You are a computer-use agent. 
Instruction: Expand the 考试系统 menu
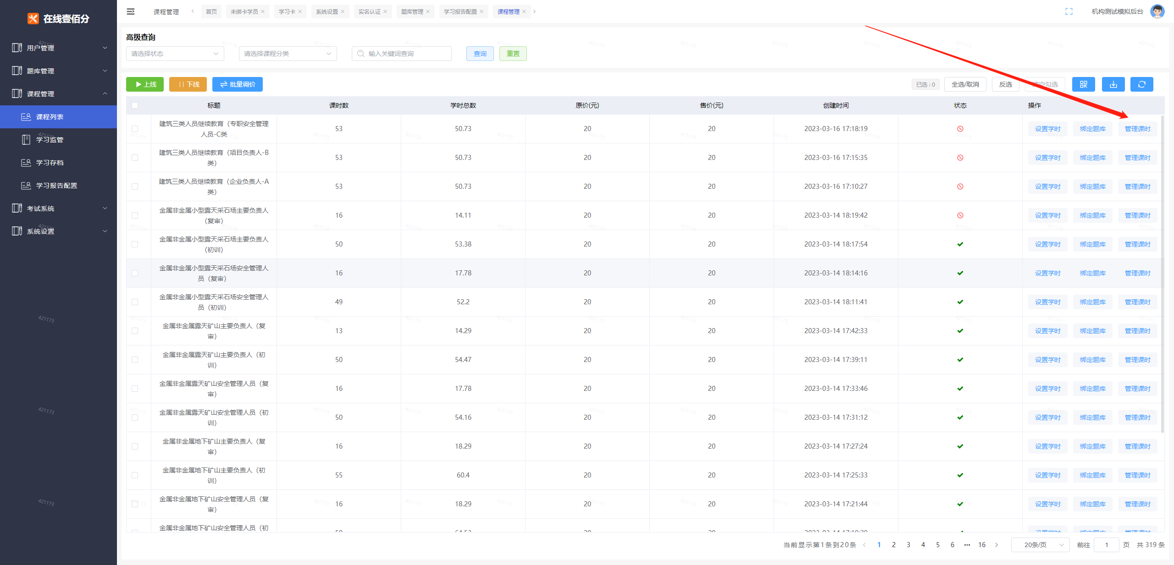pos(58,208)
